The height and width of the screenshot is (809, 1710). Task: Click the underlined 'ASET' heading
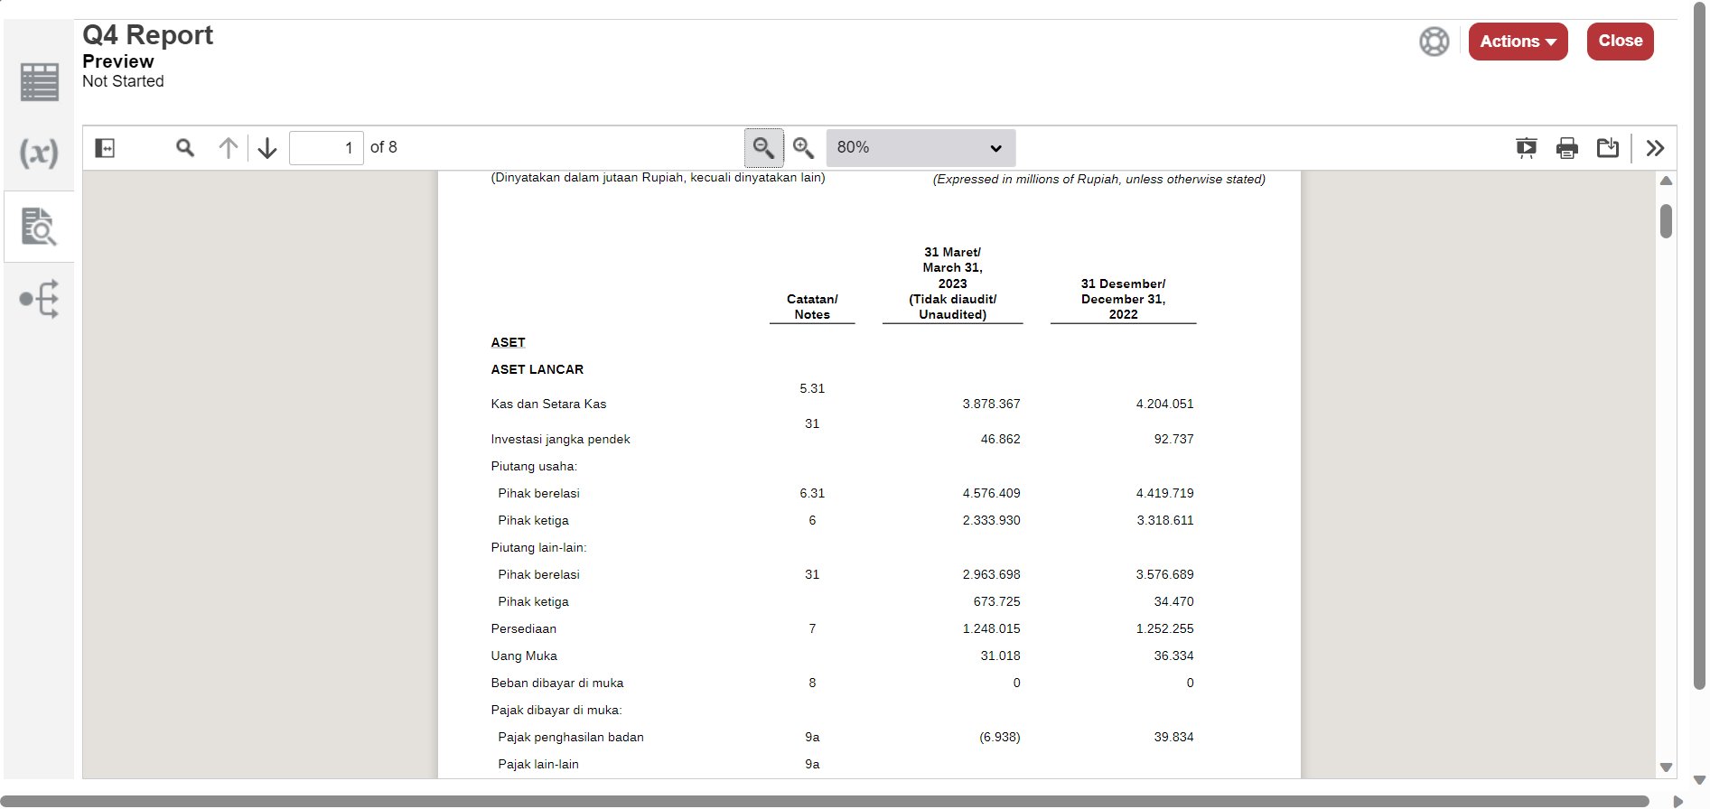click(x=508, y=343)
